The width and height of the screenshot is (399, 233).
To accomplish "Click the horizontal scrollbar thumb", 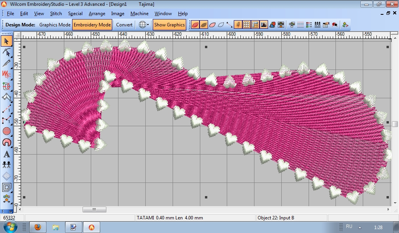I will (94, 209).
